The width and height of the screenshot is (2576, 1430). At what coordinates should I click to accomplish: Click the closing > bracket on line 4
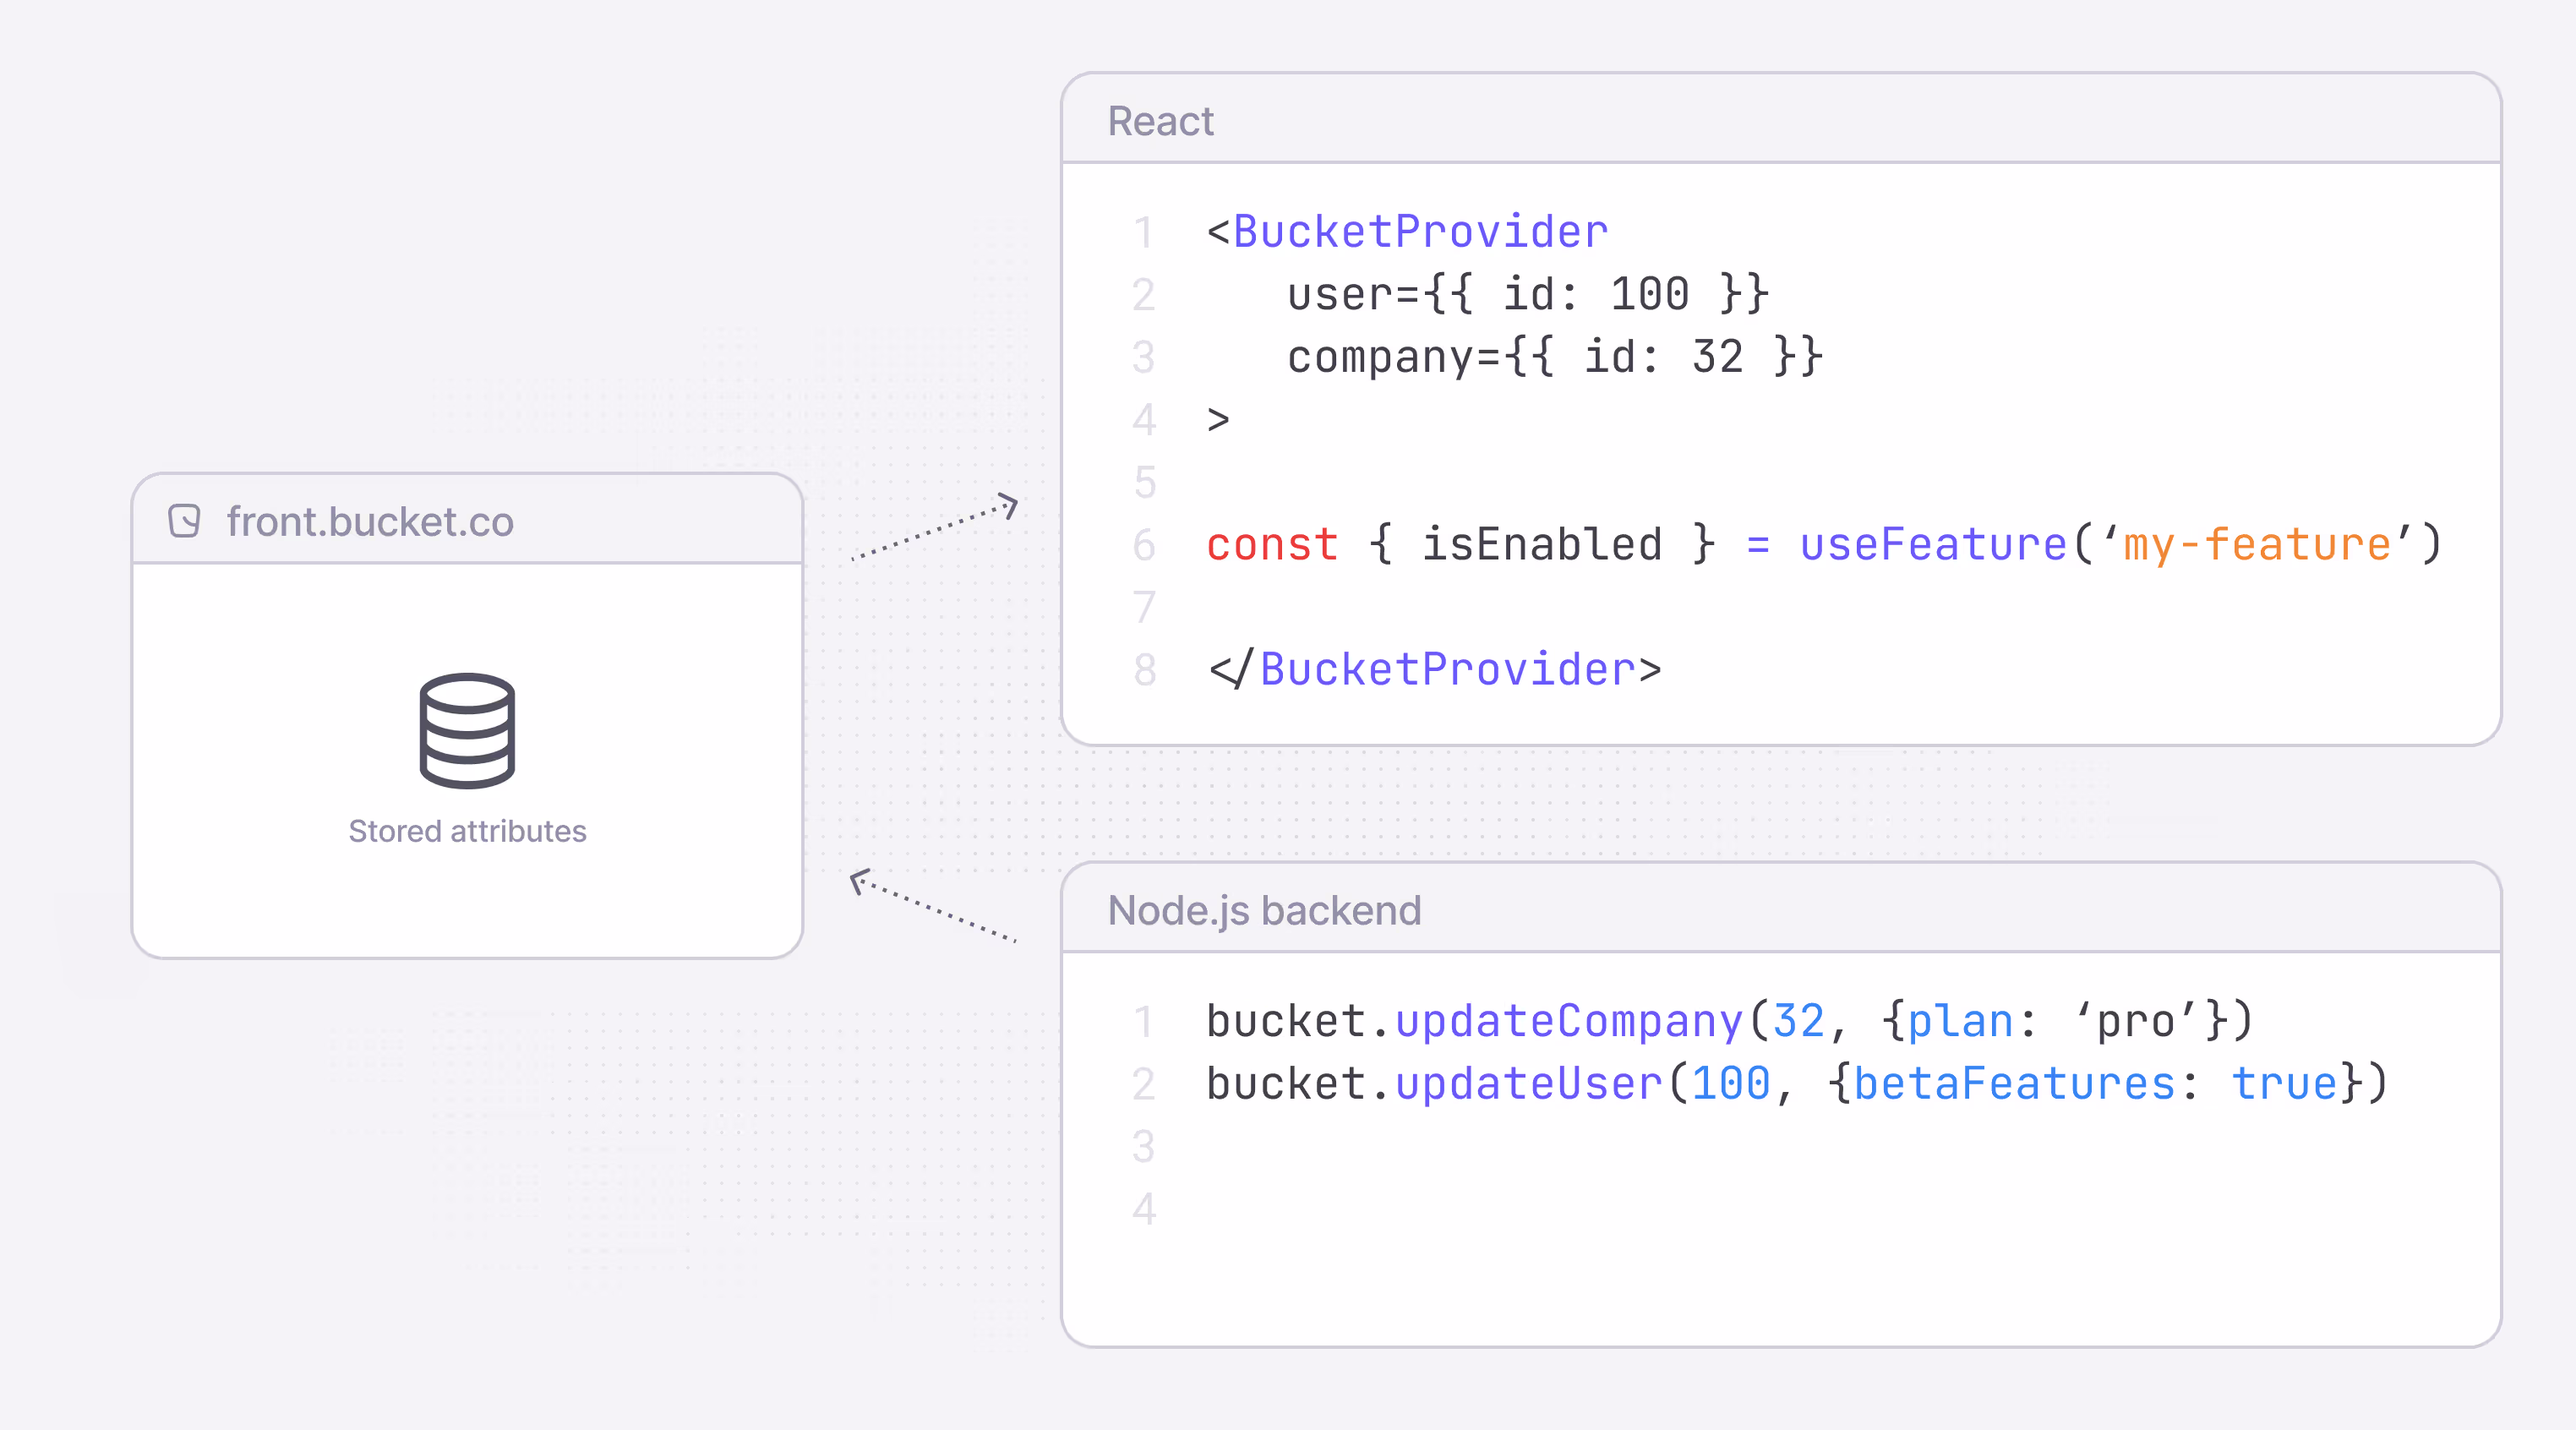point(1217,420)
